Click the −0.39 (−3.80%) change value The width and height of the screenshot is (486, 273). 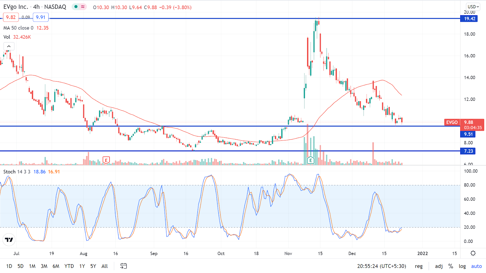click(x=175, y=7)
